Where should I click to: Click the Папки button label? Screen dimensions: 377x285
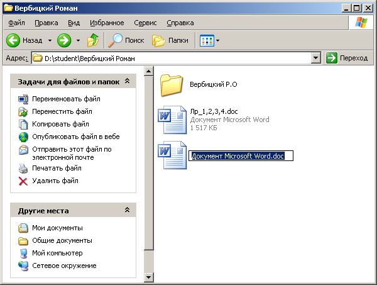(178, 40)
